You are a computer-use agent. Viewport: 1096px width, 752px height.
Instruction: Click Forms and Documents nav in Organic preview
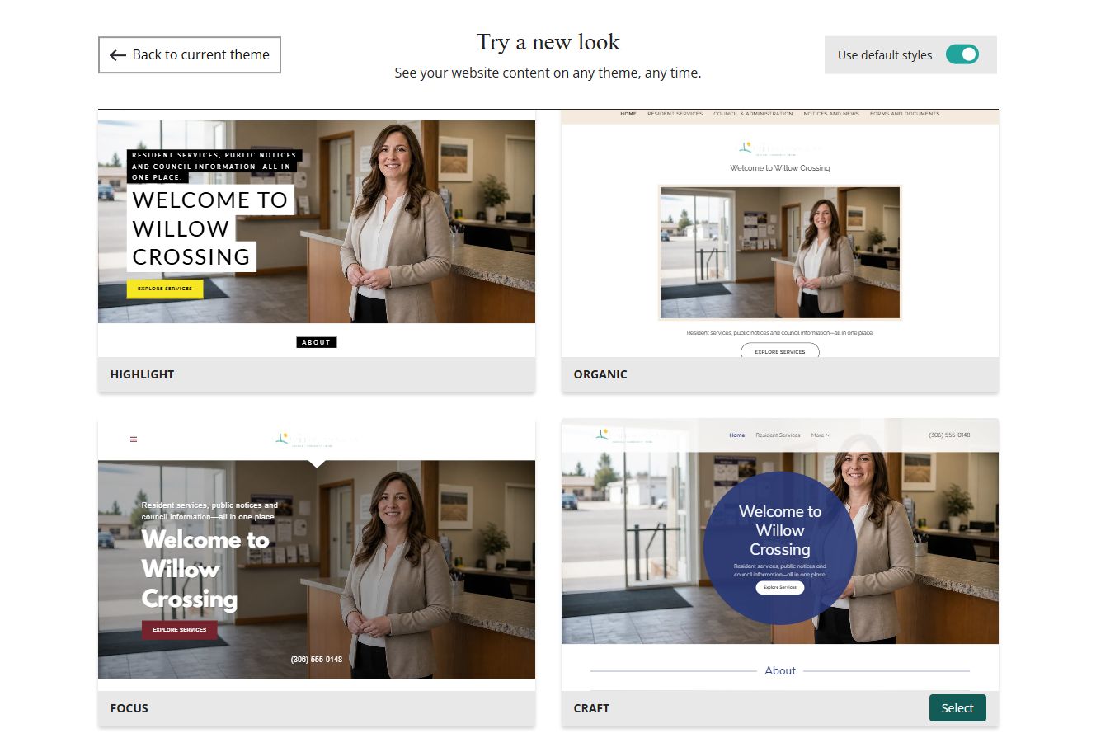point(905,114)
